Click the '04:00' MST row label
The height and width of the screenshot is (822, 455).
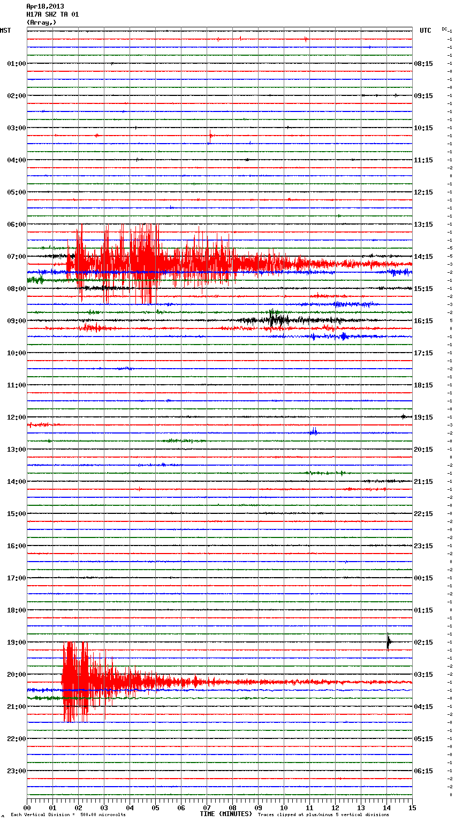click(17, 160)
